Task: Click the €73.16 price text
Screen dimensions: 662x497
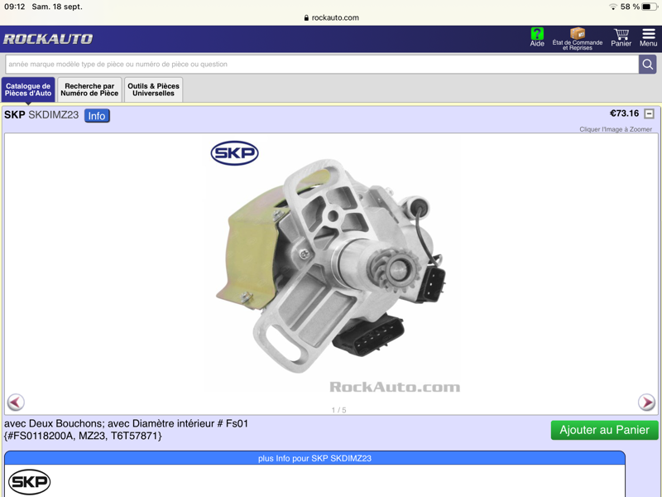Action: pyautogui.click(x=624, y=113)
